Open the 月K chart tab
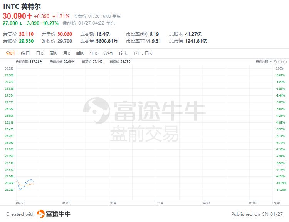 [x=67, y=53]
